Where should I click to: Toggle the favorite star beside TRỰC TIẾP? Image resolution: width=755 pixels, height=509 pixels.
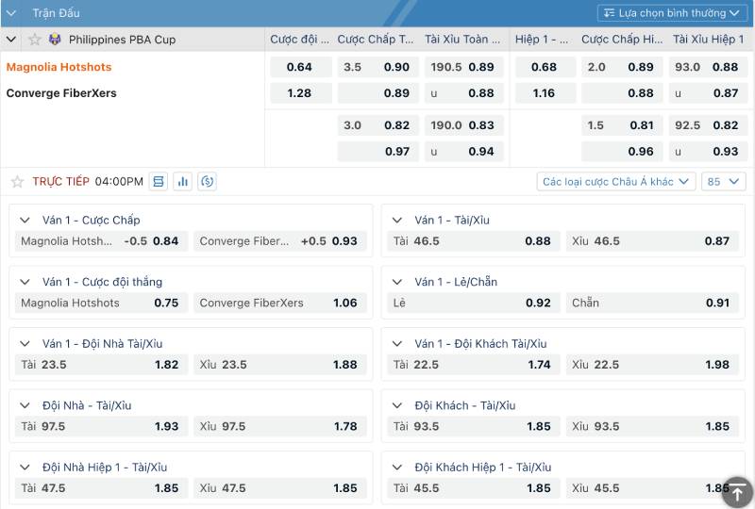pyautogui.click(x=17, y=181)
